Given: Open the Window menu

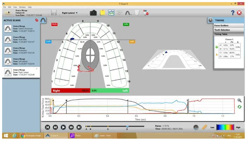Looking at the screenshot, I should [22, 7].
